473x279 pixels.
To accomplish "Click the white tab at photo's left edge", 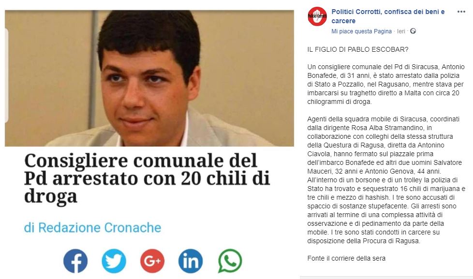I will [6, 75].
